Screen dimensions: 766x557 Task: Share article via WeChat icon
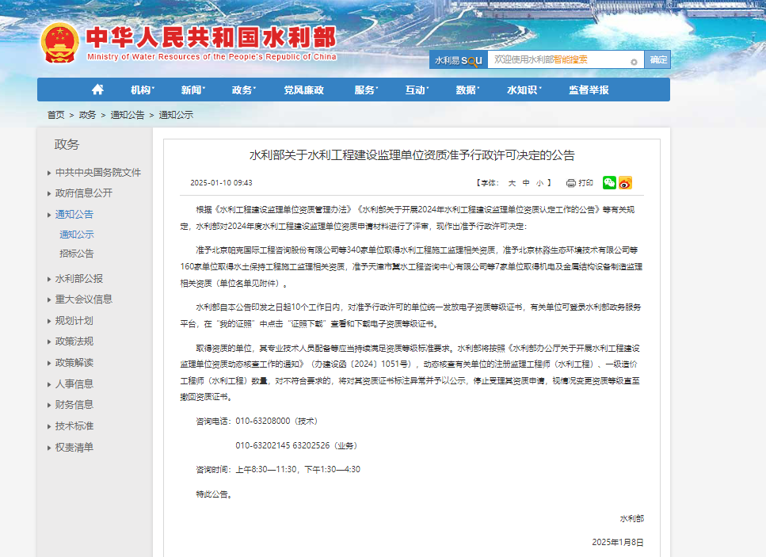609,183
